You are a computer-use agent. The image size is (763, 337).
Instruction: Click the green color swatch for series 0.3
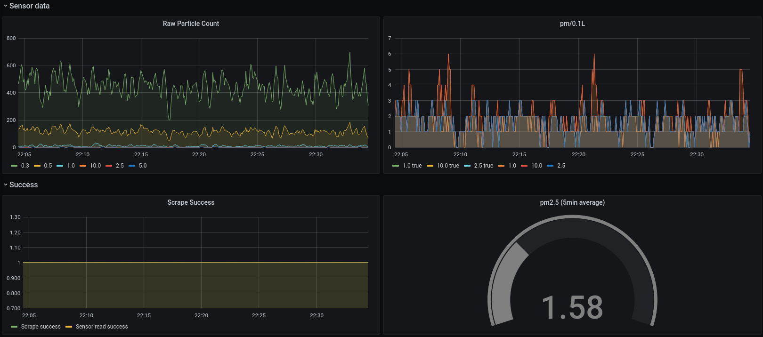(14, 166)
